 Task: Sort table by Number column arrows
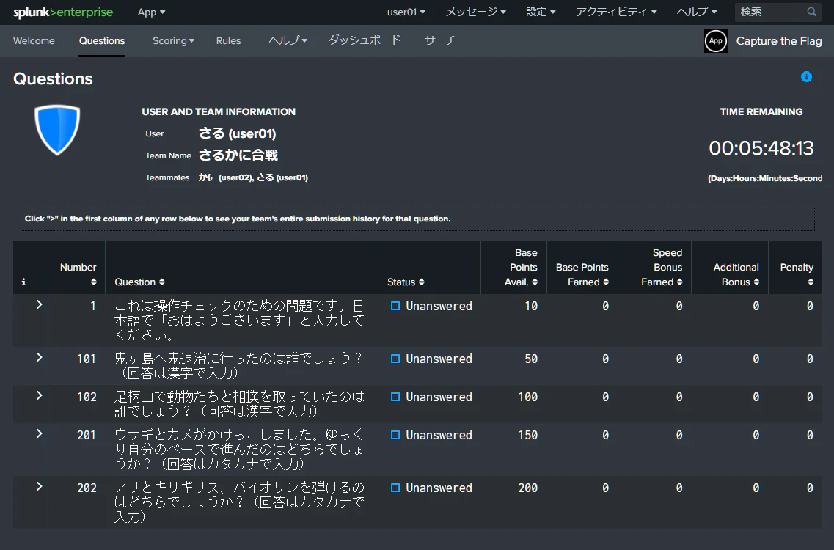coord(94,282)
